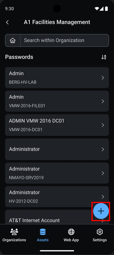Switch to the Assets tab
Screen dimensions: 114x255
coord(43,235)
